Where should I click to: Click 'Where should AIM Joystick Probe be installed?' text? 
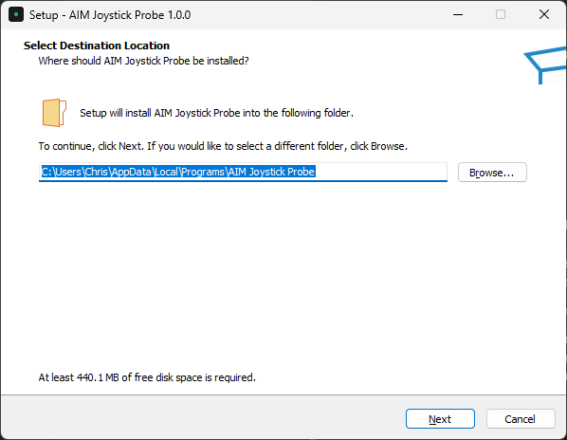tap(143, 61)
